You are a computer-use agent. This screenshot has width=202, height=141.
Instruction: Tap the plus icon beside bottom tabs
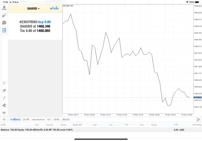(x=4, y=120)
